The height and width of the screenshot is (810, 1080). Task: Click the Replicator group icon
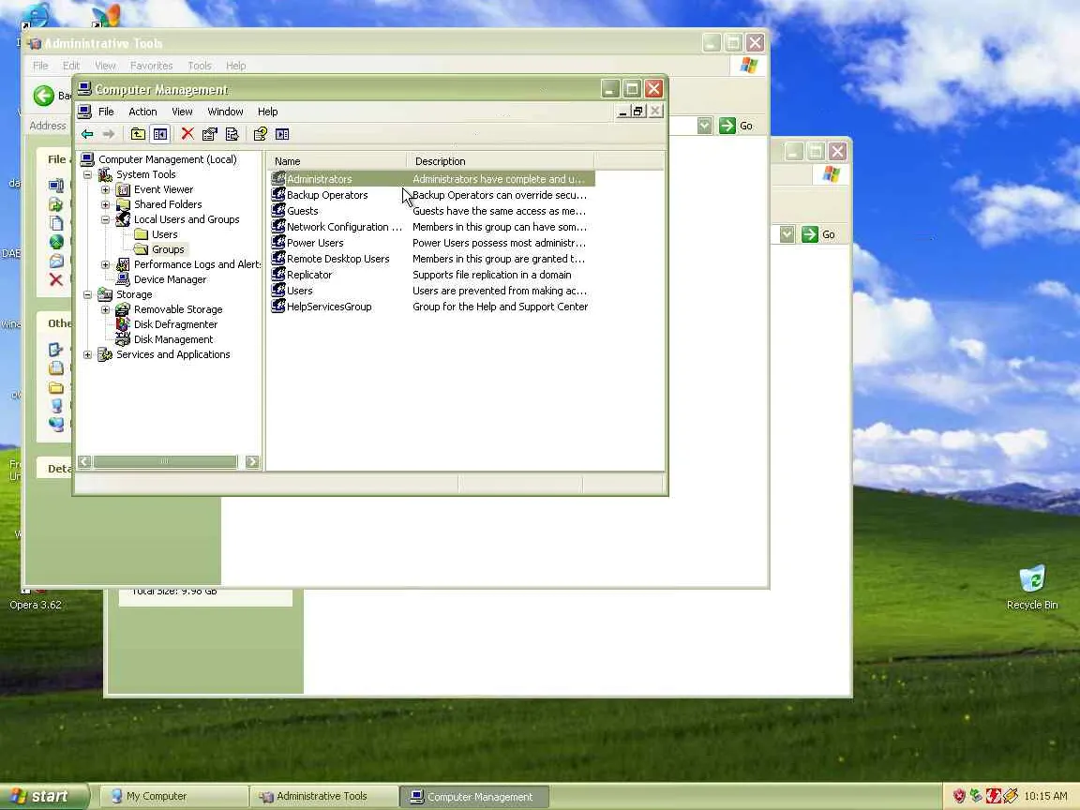(278, 274)
